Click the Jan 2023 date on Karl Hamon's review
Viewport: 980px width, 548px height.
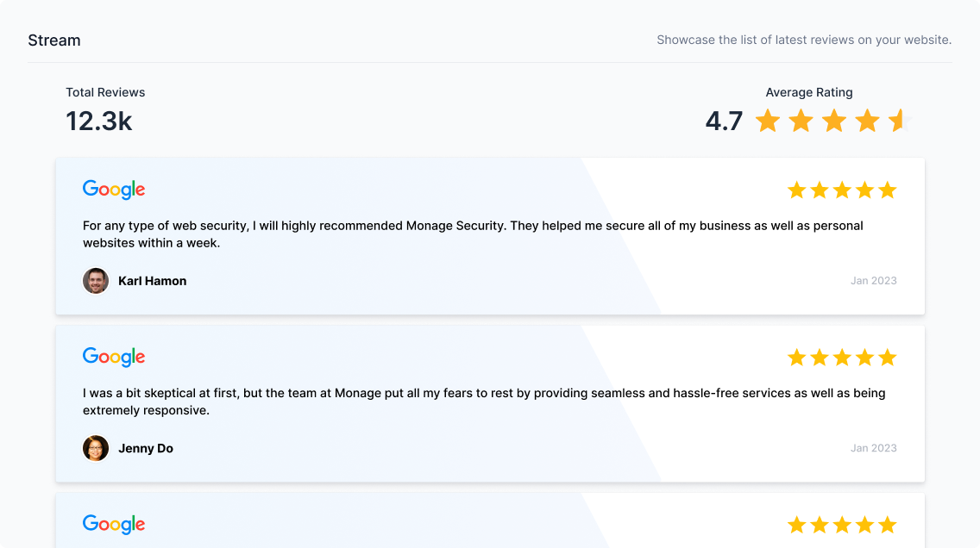pyautogui.click(x=873, y=281)
